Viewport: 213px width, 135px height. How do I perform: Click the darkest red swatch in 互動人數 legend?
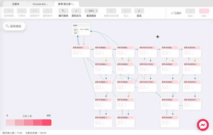(x=47, y=123)
